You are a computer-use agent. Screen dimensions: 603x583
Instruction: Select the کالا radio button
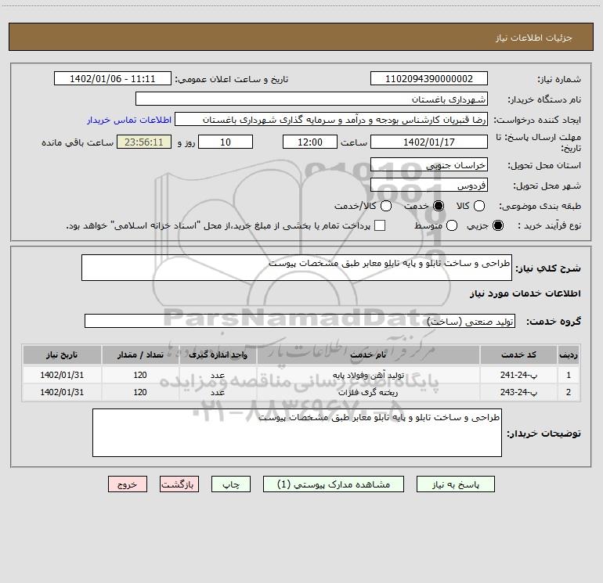click(478, 206)
